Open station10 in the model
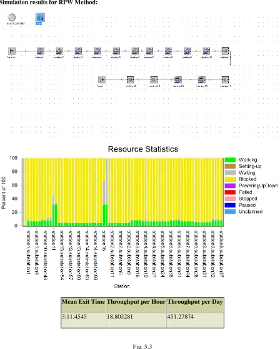This screenshot has height=349, width=280. 206,51
